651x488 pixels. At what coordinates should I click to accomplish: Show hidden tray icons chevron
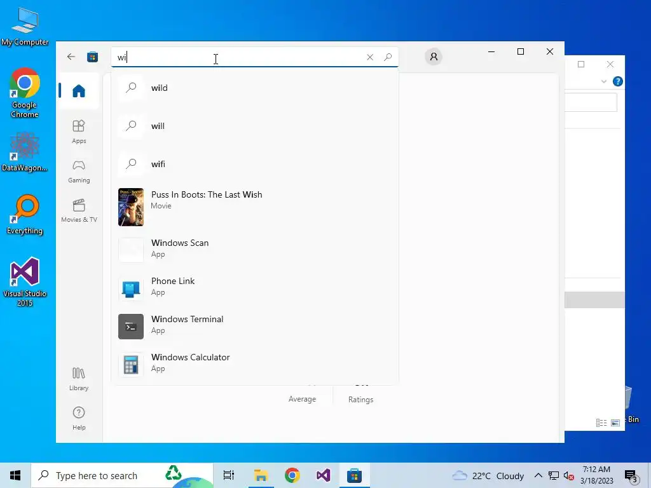coord(538,475)
